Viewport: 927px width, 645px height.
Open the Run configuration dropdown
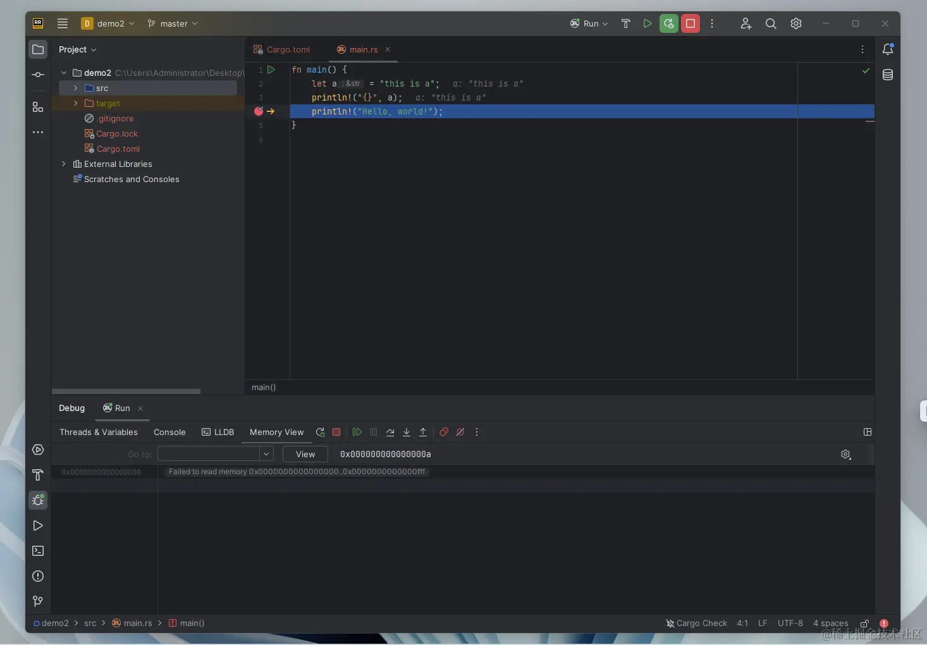pos(589,23)
